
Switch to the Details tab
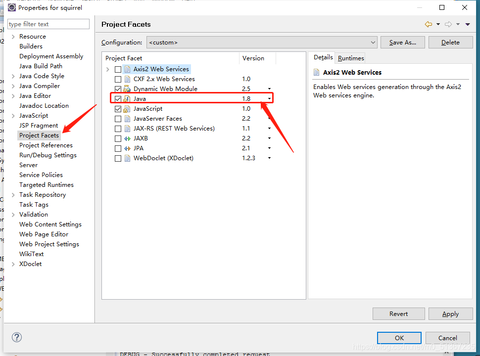click(x=323, y=57)
